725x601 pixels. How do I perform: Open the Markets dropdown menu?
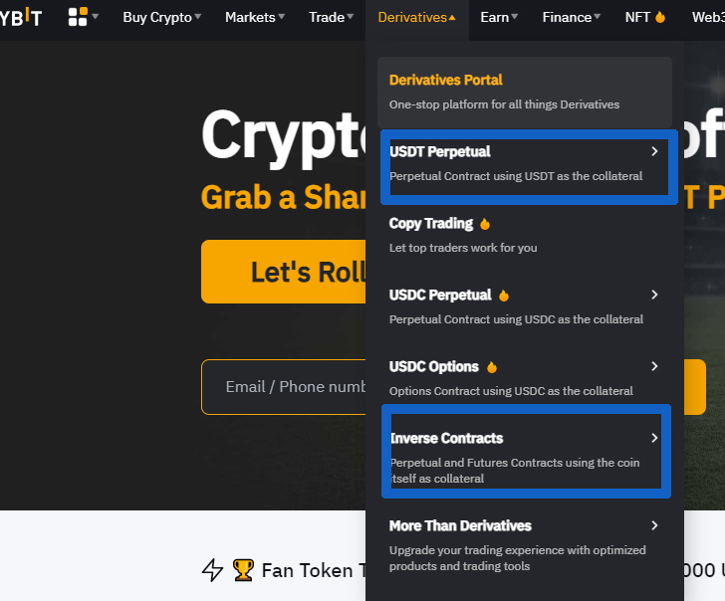click(255, 17)
